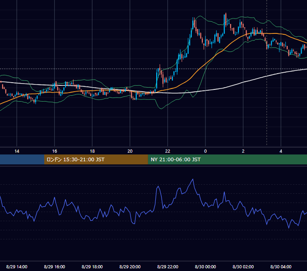This screenshot has height=271, width=307.
Task: Click the 18 hour label on upper axis
Action: pyautogui.click(x=92, y=151)
